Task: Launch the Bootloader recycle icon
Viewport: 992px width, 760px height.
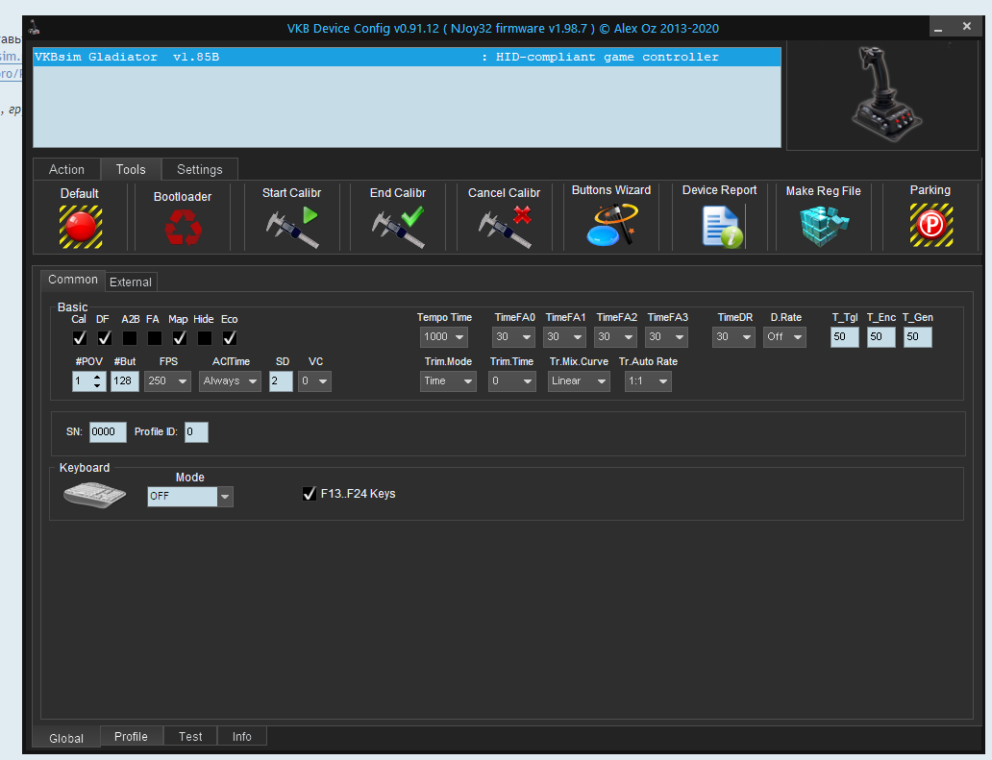Action: (184, 227)
